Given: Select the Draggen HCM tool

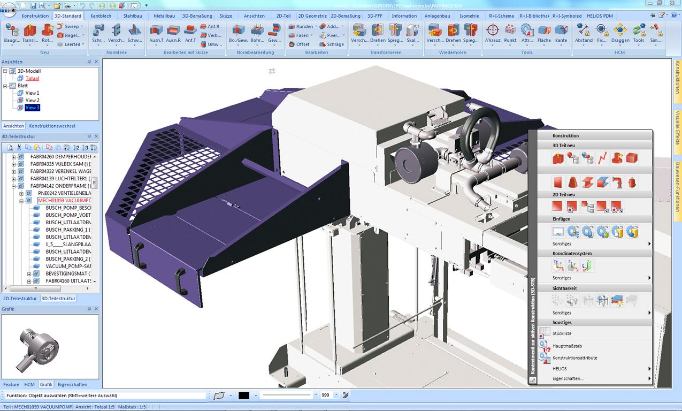Looking at the screenshot, I should pos(620,33).
